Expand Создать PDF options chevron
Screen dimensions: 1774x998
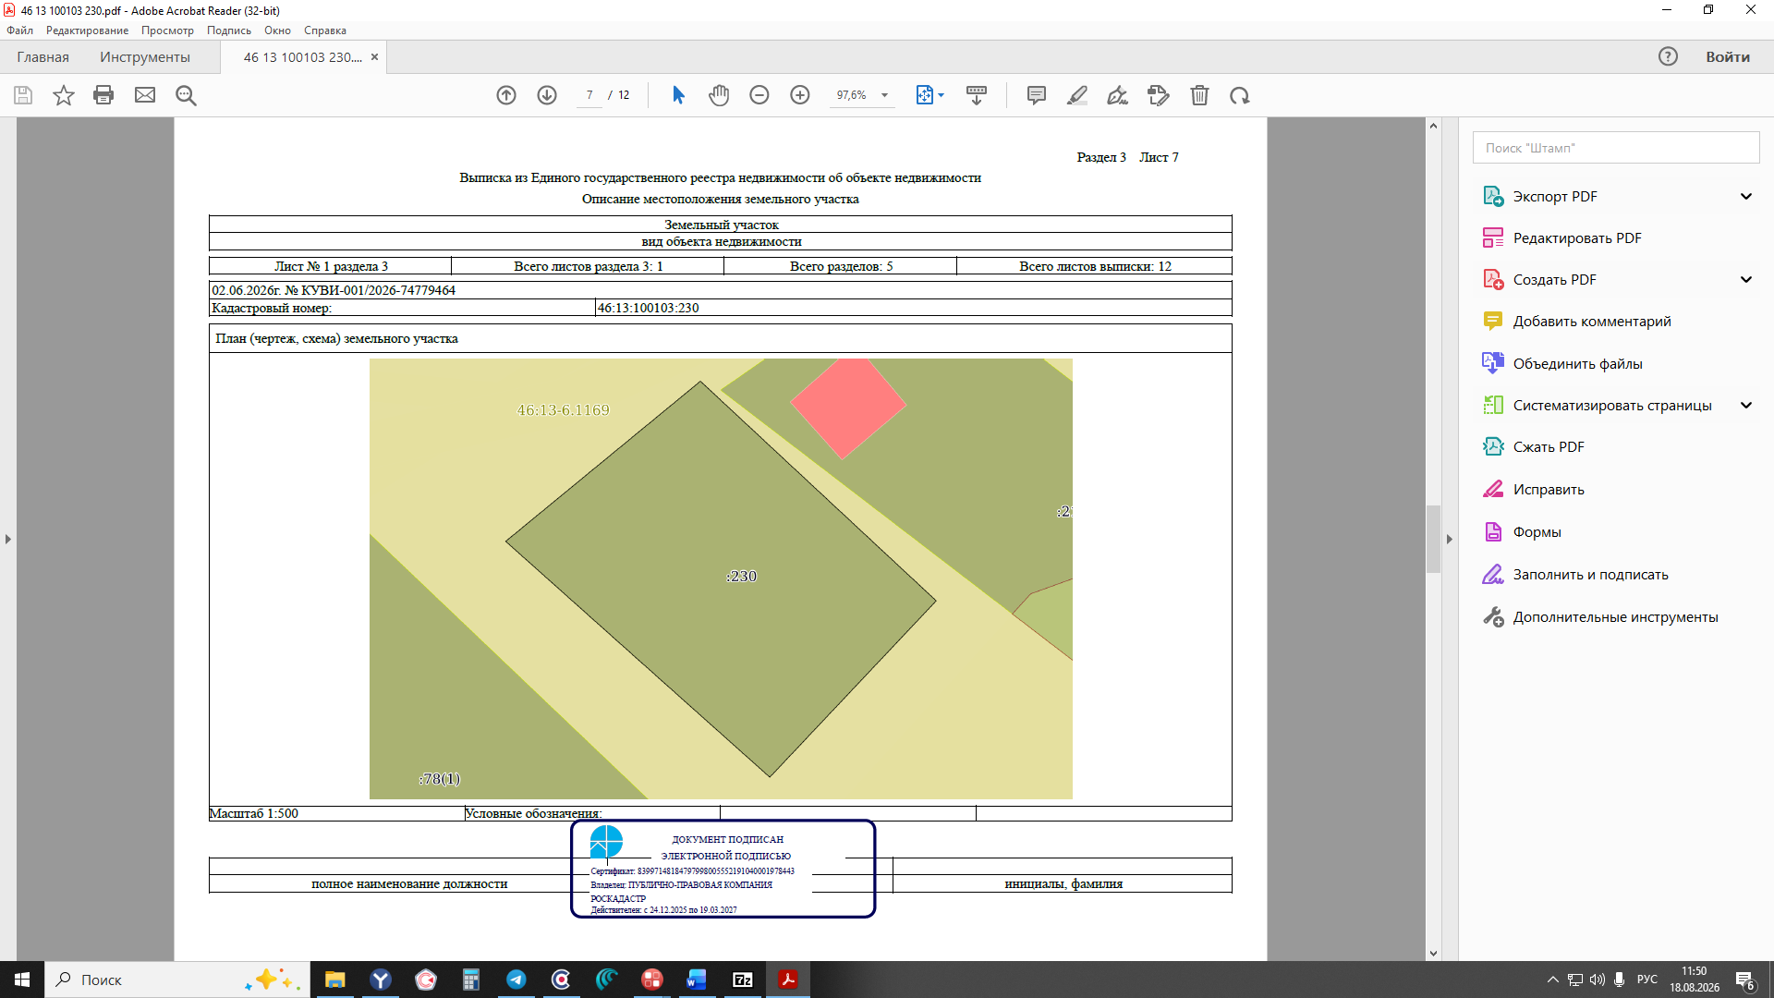(x=1746, y=280)
